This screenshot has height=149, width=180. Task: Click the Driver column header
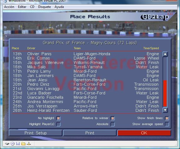pyautogui.click(x=31, y=48)
